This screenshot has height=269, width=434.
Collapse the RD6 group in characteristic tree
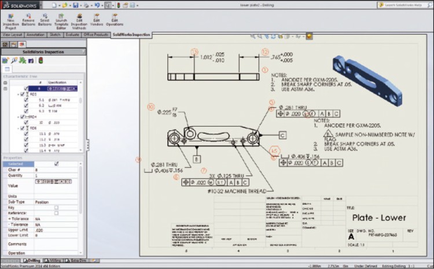[18, 128]
